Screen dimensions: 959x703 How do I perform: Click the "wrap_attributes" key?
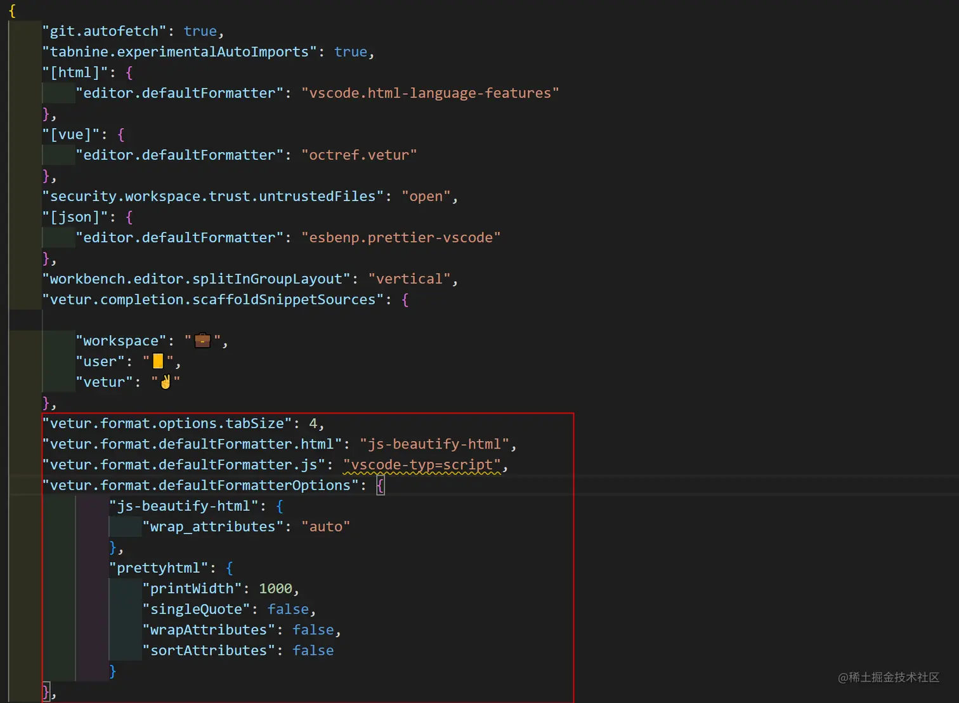point(212,527)
